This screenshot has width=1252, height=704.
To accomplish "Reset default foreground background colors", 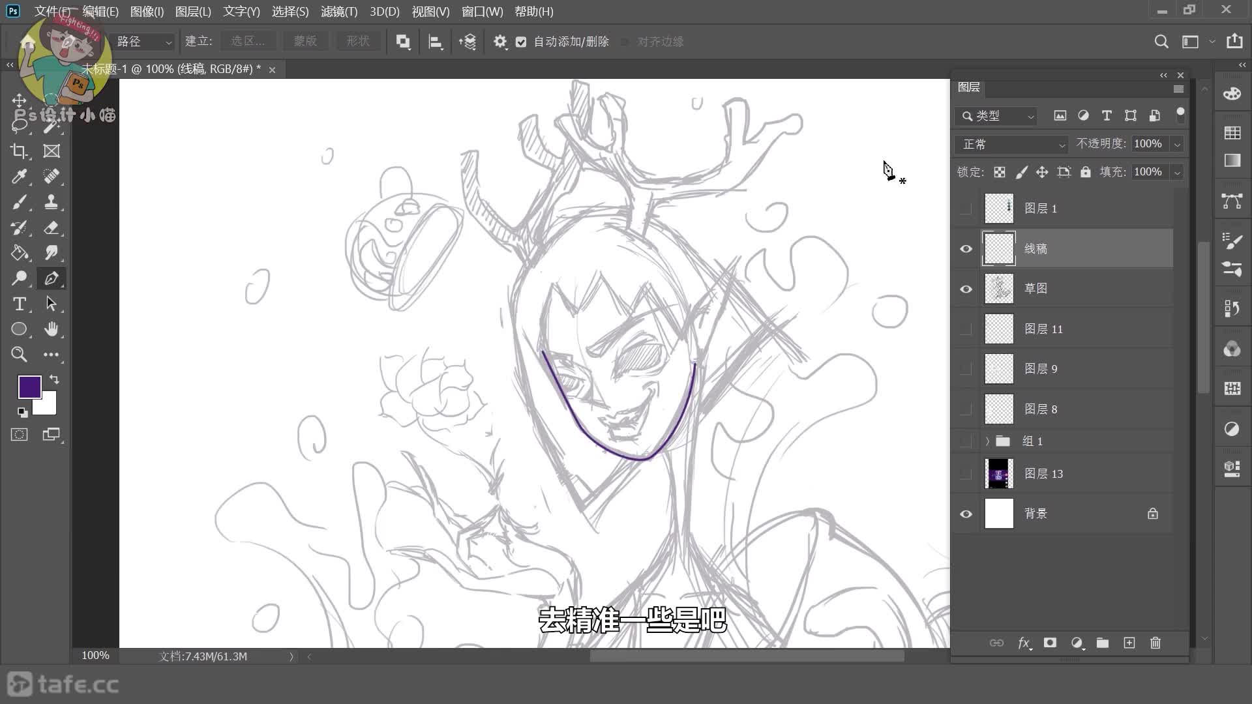I will tap(22, 412).
